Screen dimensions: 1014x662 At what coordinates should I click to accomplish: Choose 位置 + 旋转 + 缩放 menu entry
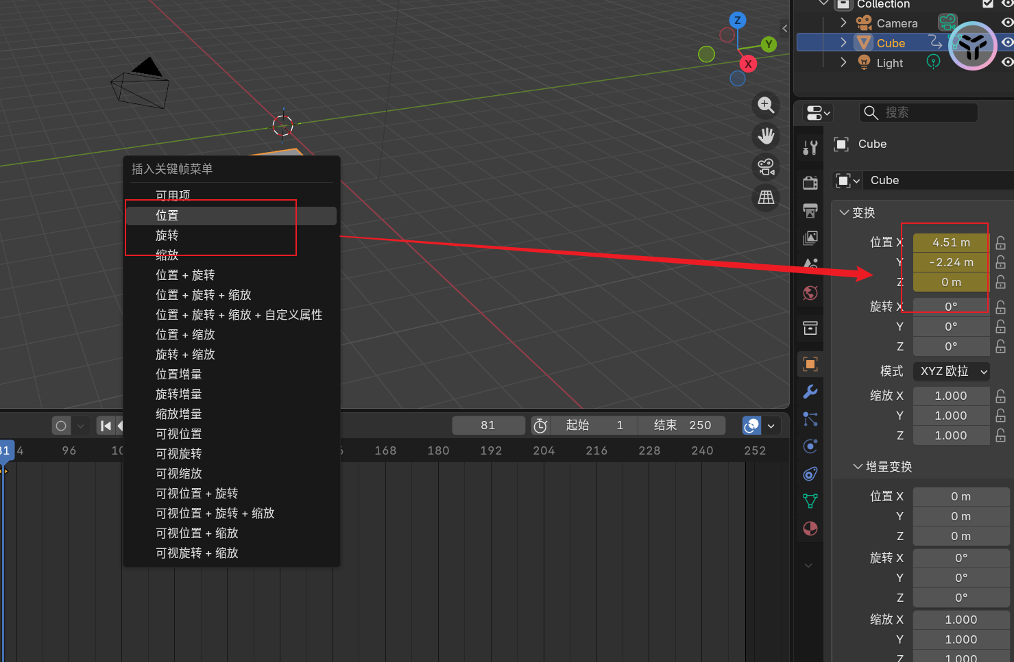[x=203, y=295]
